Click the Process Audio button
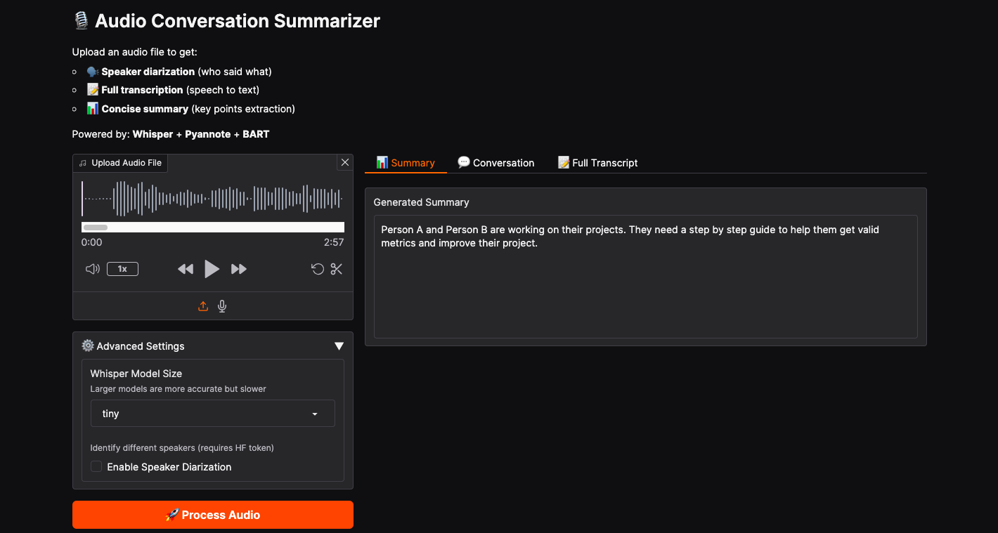Screen dimensions: 998x533 212,515
